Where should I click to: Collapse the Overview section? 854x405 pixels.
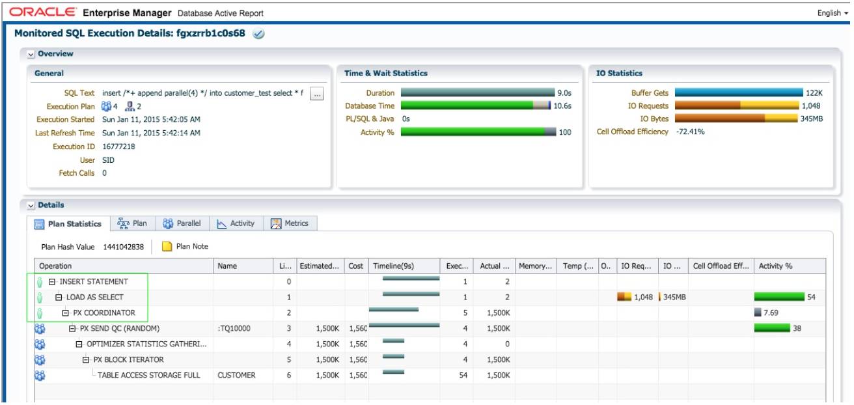click(31, 54)
